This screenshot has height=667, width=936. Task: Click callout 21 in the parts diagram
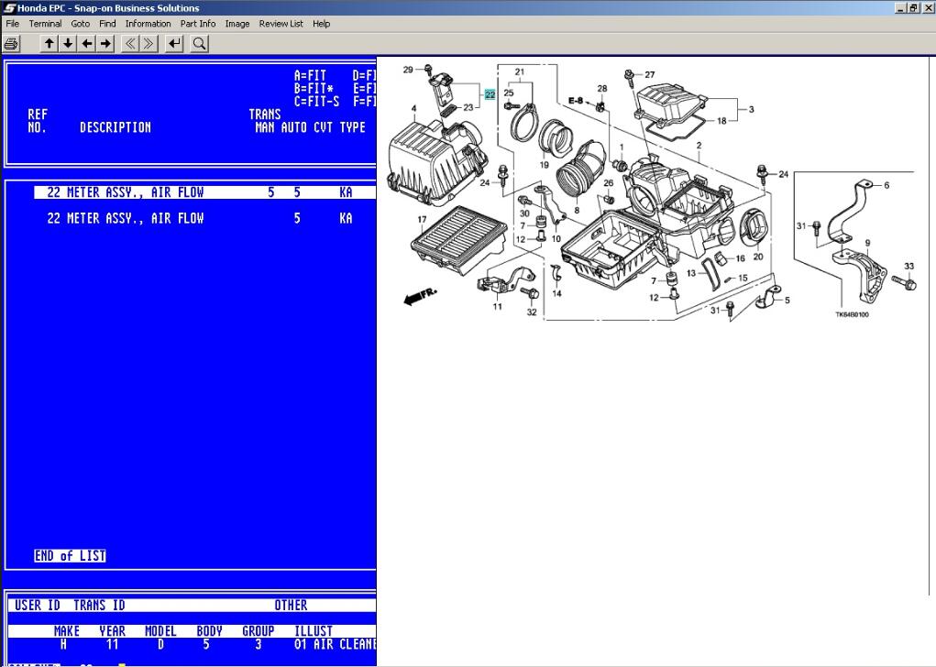tap(519, 72)
